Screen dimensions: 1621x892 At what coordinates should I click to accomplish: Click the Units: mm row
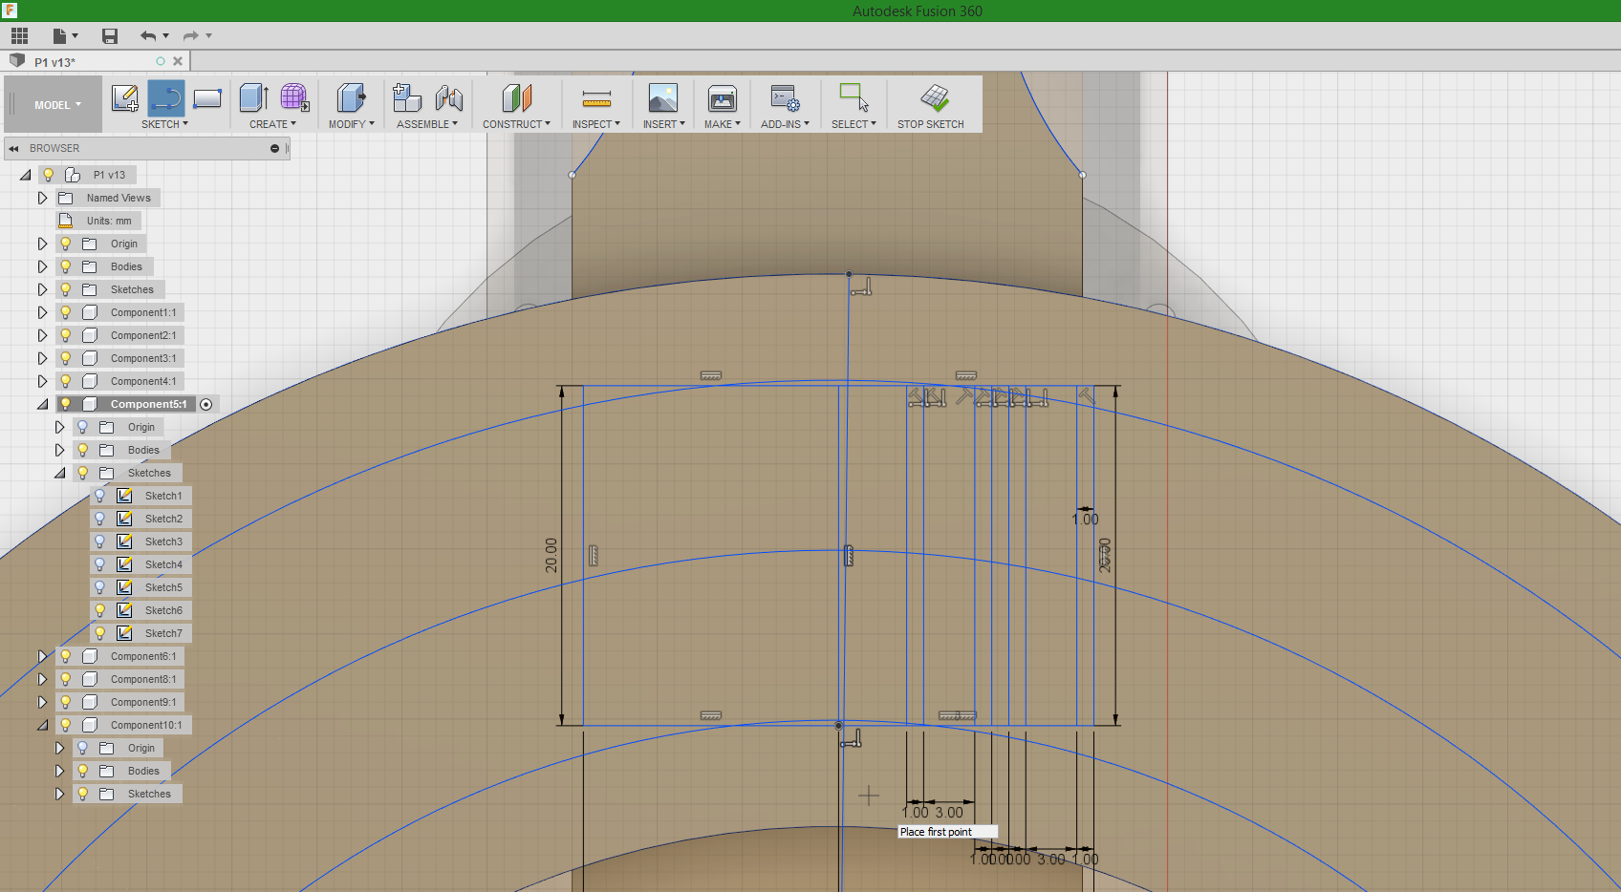coord(99,221)
